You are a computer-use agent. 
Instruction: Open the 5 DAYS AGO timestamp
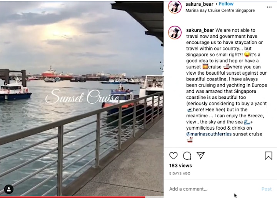point(180,173)
